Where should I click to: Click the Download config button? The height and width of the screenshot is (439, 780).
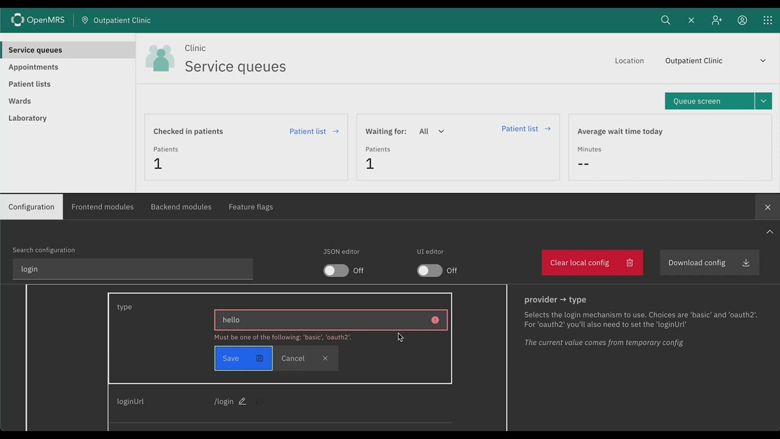click(709, 263)
